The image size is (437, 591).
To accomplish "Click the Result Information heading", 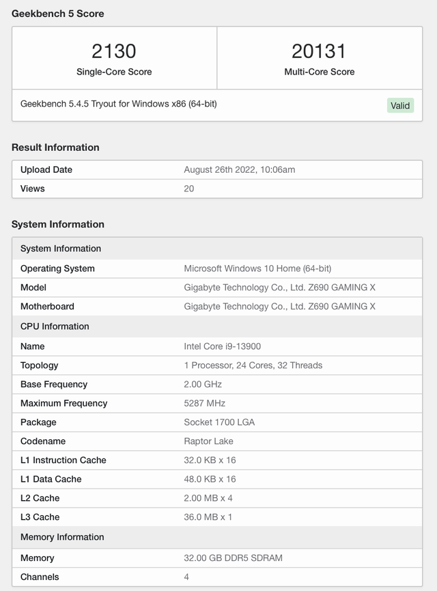I will [55, 148].
